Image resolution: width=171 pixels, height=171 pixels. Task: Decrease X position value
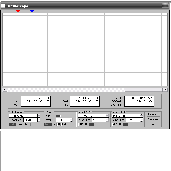click(x=39, y=121)
